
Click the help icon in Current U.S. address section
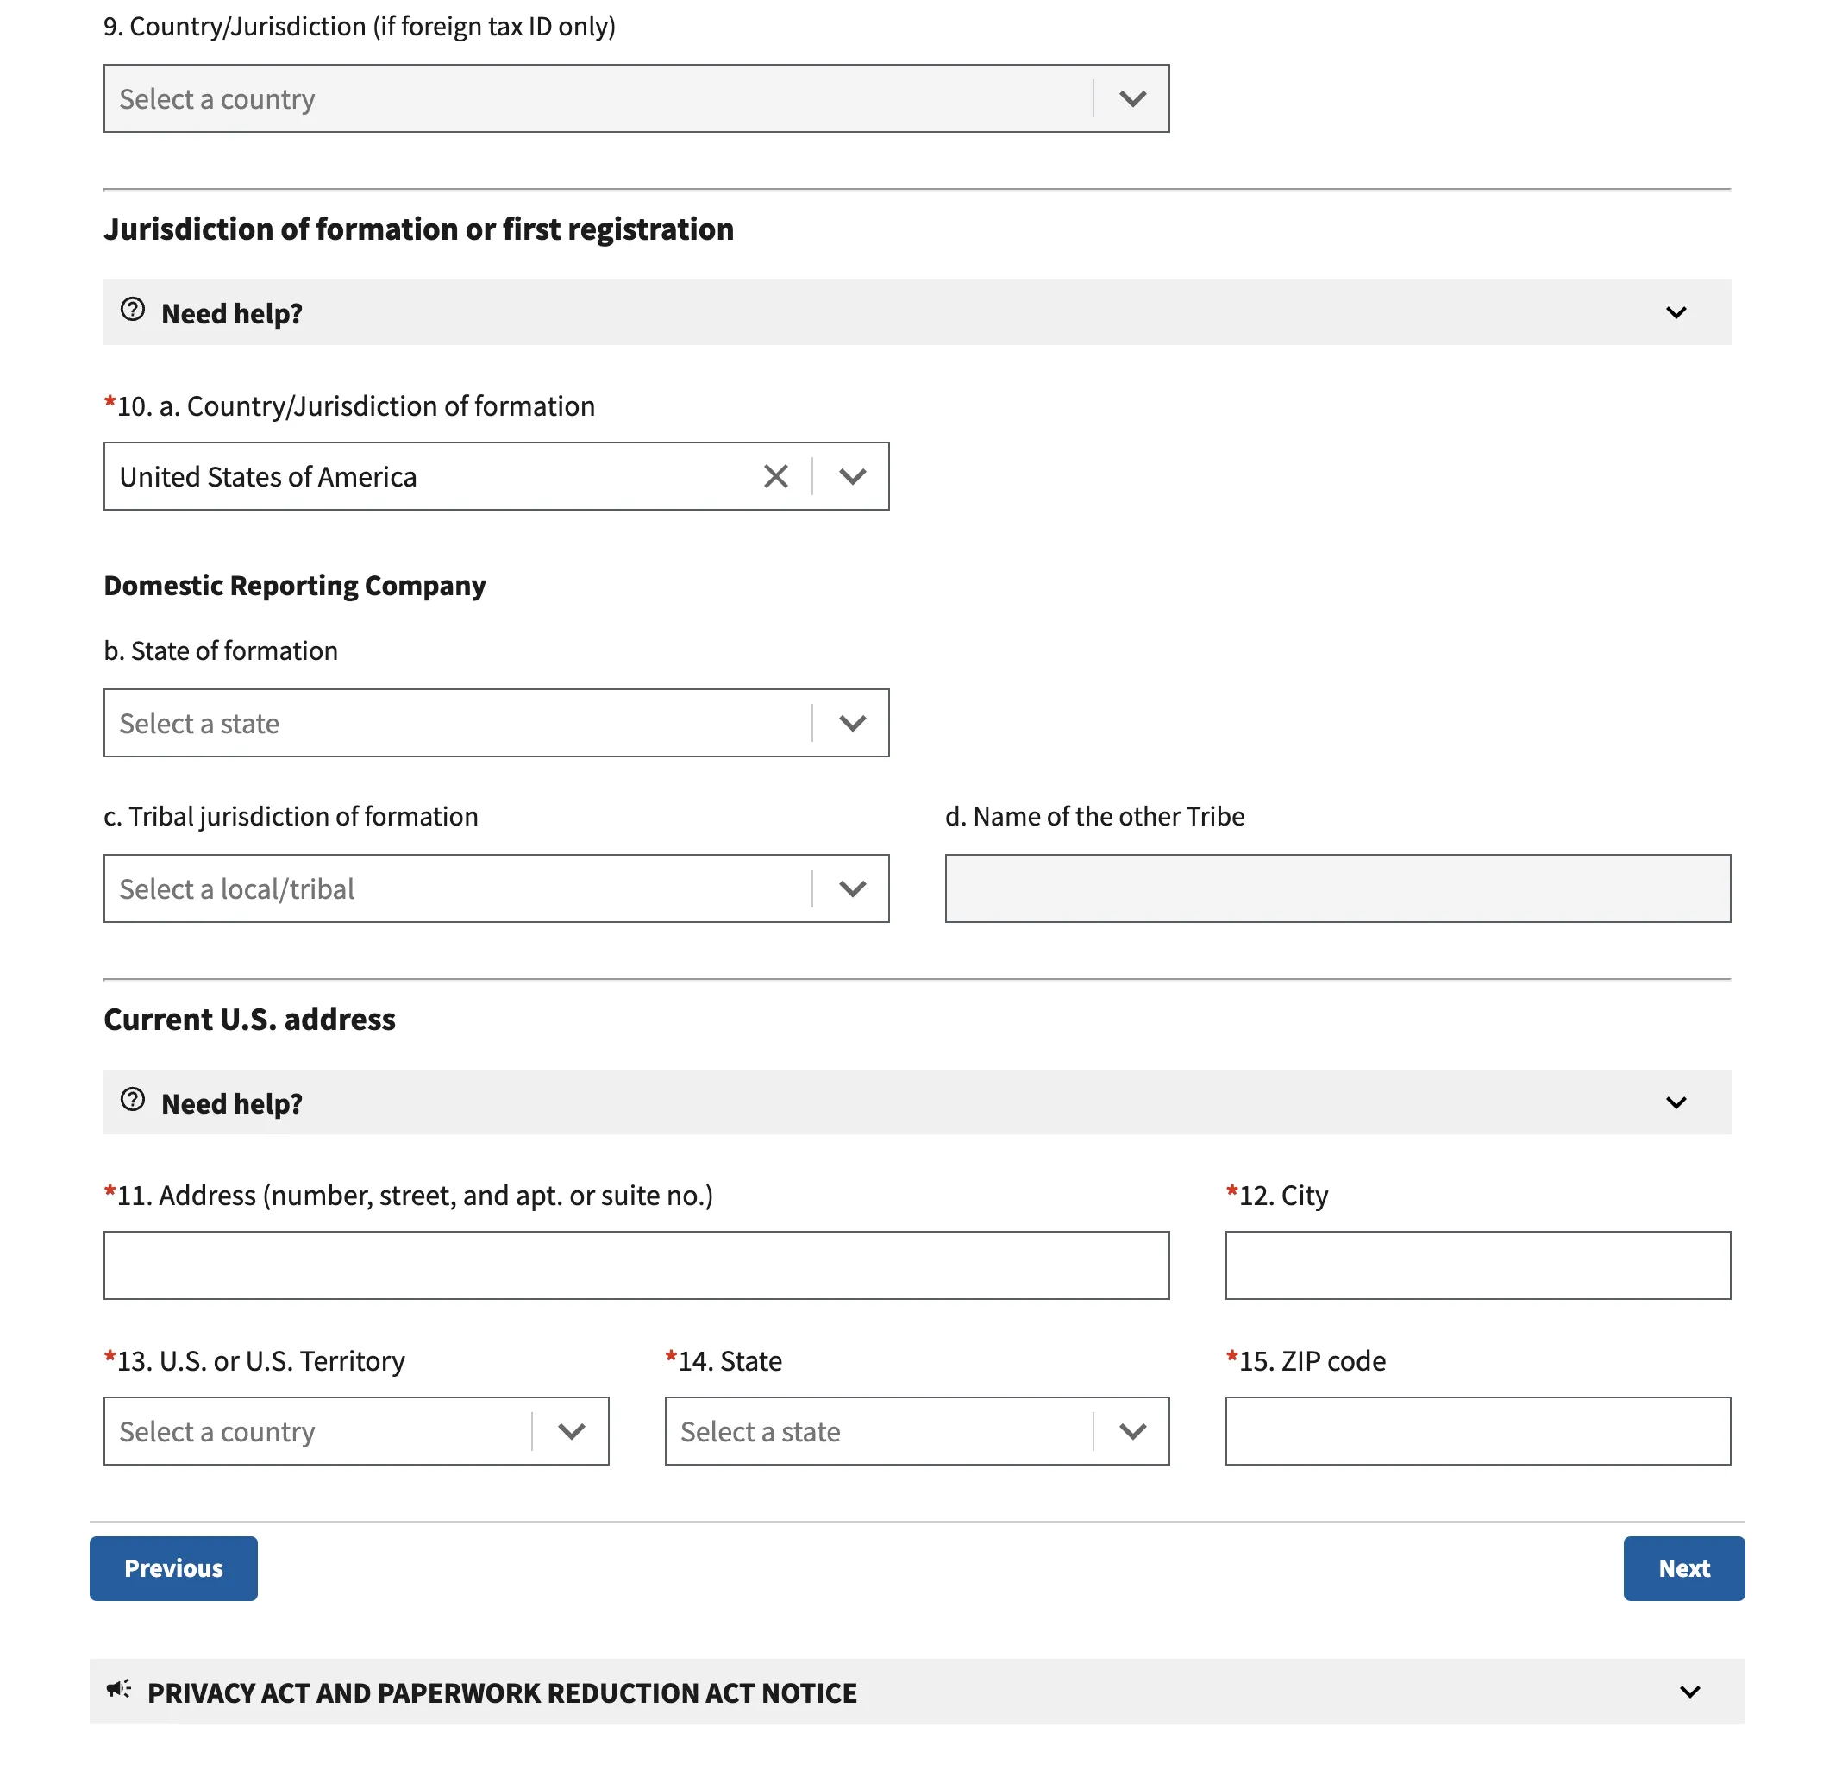[132, 1102]
